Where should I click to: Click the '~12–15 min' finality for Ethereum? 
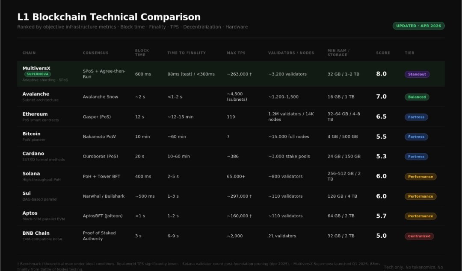[x=181, y=117]
